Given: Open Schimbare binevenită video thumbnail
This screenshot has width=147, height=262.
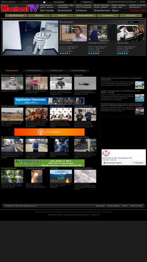Looking at the screenshot, I should coord(85,114).
